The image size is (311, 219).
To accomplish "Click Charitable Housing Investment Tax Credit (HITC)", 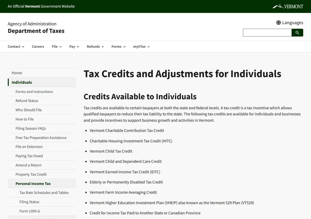I will click(x=131, y=141).
